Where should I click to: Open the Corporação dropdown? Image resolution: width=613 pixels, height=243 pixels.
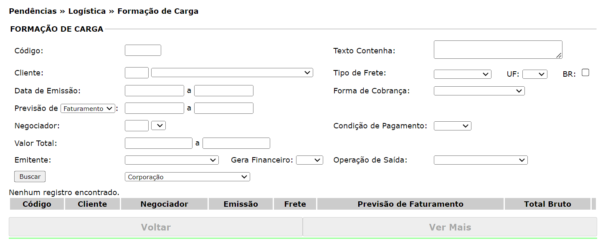[x=187, y=177]
